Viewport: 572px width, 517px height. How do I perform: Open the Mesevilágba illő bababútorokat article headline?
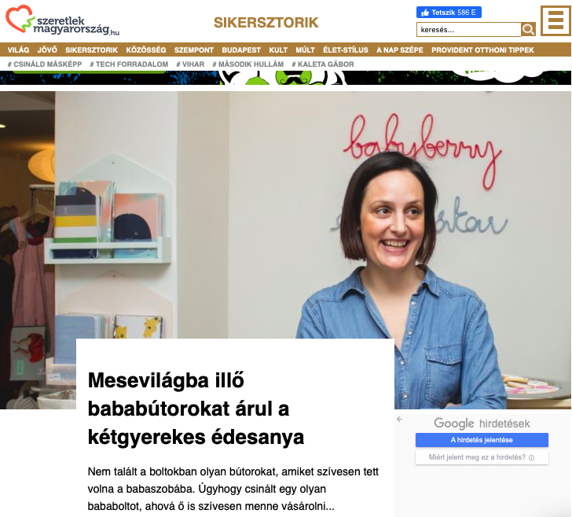pyautogui.click(x=196, y=409)
